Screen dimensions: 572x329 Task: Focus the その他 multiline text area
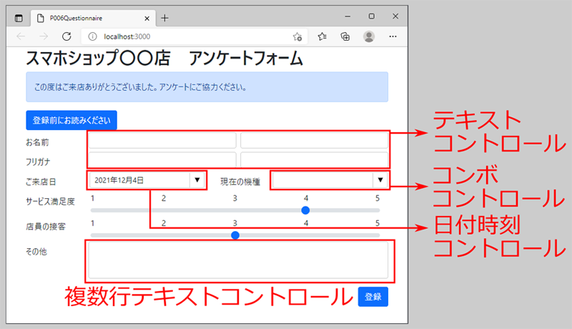(x=238, y=260)
